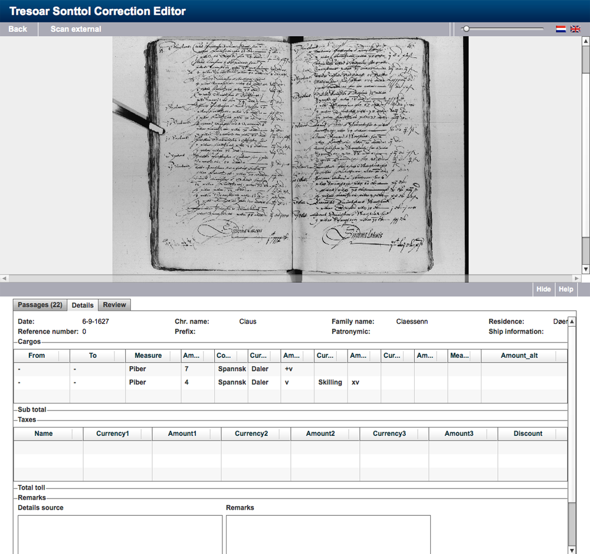Switch language to English flag
Viewport: 590px width, 554px height.
pos(575,29)
